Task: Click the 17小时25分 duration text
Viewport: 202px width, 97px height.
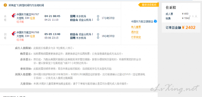Action: pos(108,18)
